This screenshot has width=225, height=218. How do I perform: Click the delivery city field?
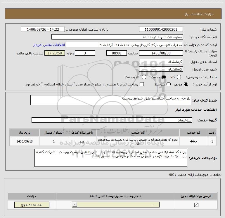point(161,69)
